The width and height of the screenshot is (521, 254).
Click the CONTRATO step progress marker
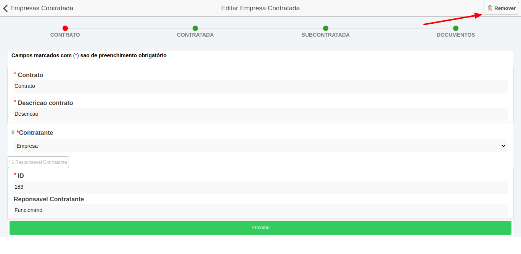(65, 28)
